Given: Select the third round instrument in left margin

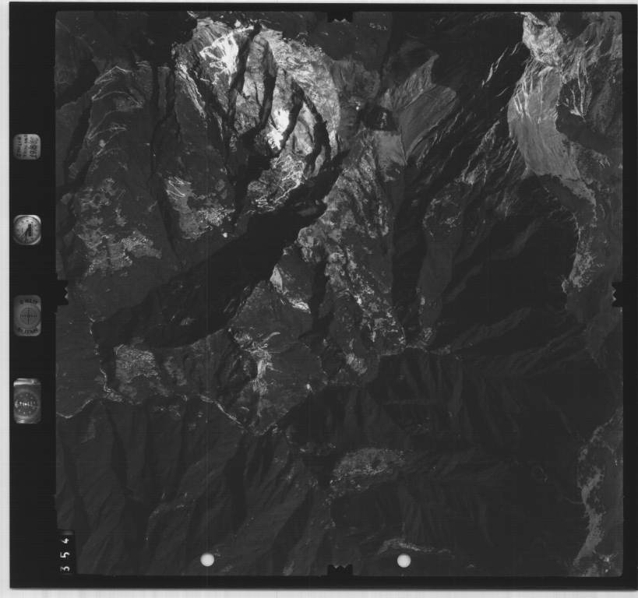Looking at the screenshot, I should (x=28, y=315).
